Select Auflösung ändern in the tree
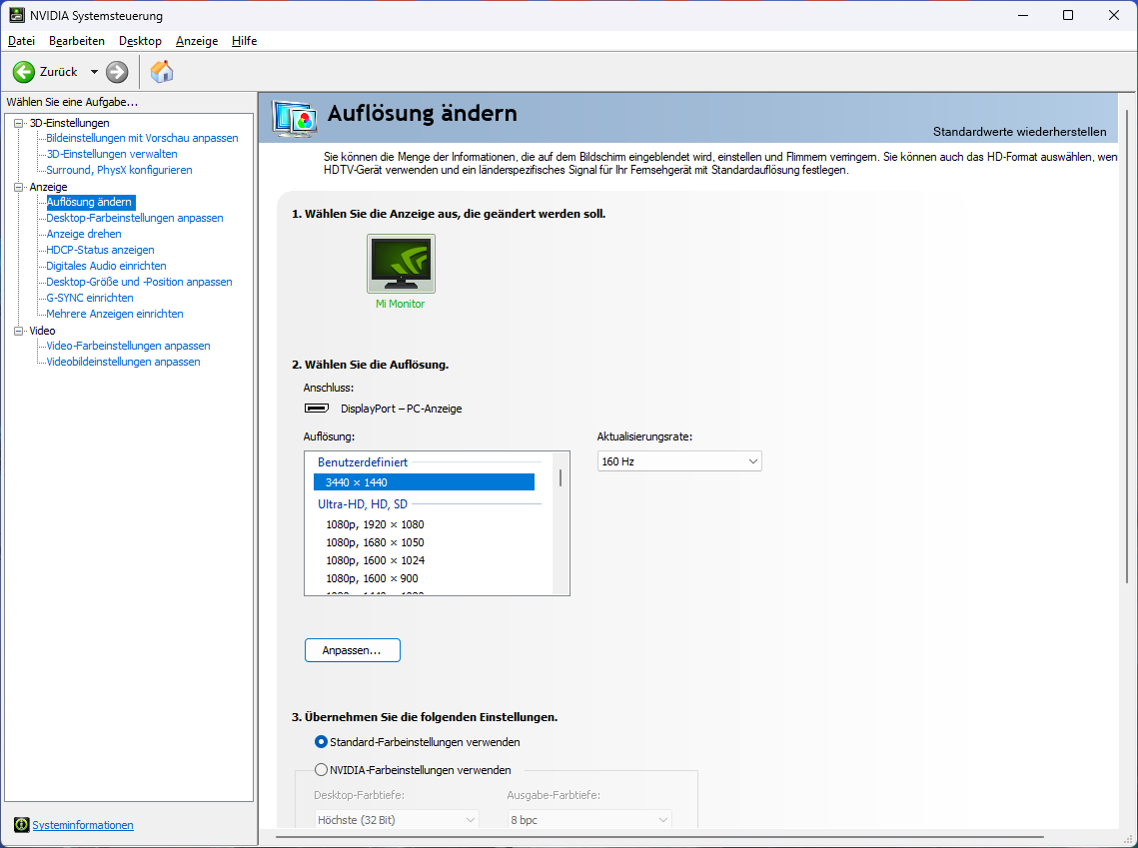The width and height of the screenshot is (1138, 848). click(x=90, y=202)
